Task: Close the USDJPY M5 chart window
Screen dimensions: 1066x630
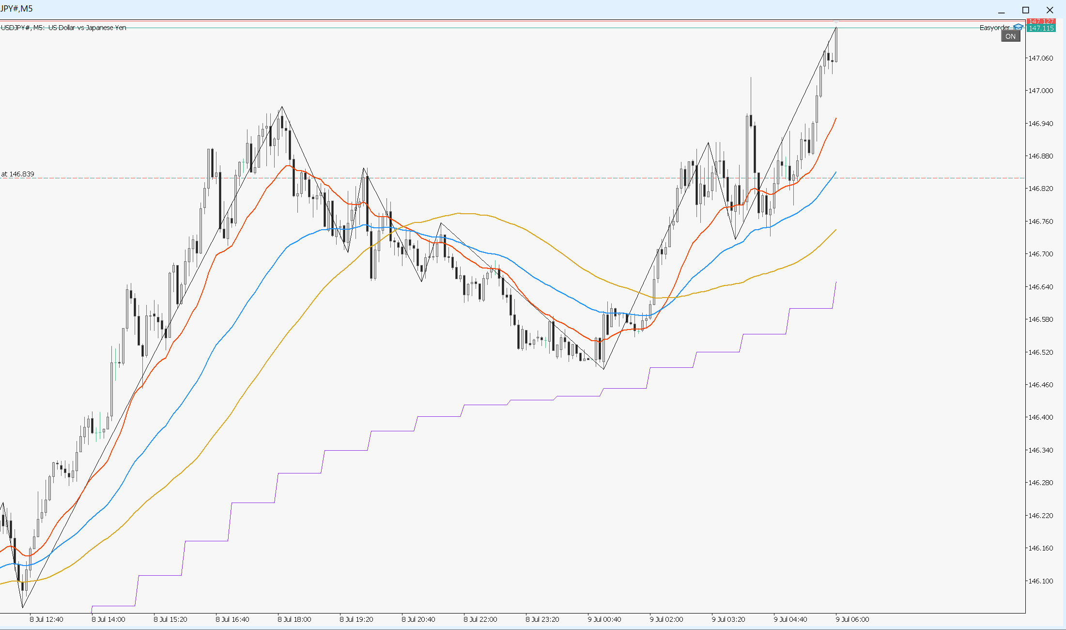Action: (x=1050, y=10)
